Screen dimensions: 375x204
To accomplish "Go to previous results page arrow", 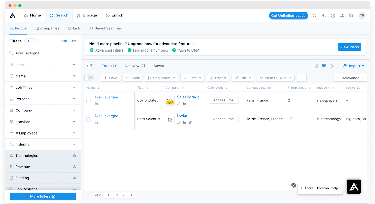I will tap(108, 195).
